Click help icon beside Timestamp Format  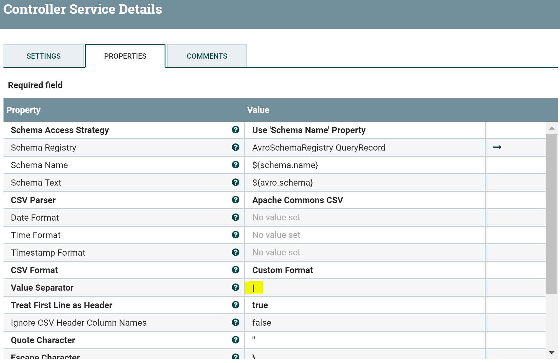235,252
